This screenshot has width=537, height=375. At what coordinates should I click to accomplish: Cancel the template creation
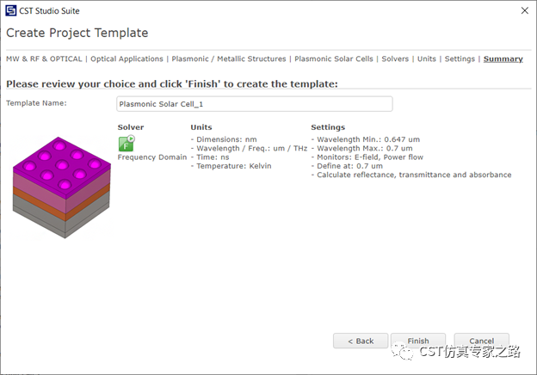481,341
